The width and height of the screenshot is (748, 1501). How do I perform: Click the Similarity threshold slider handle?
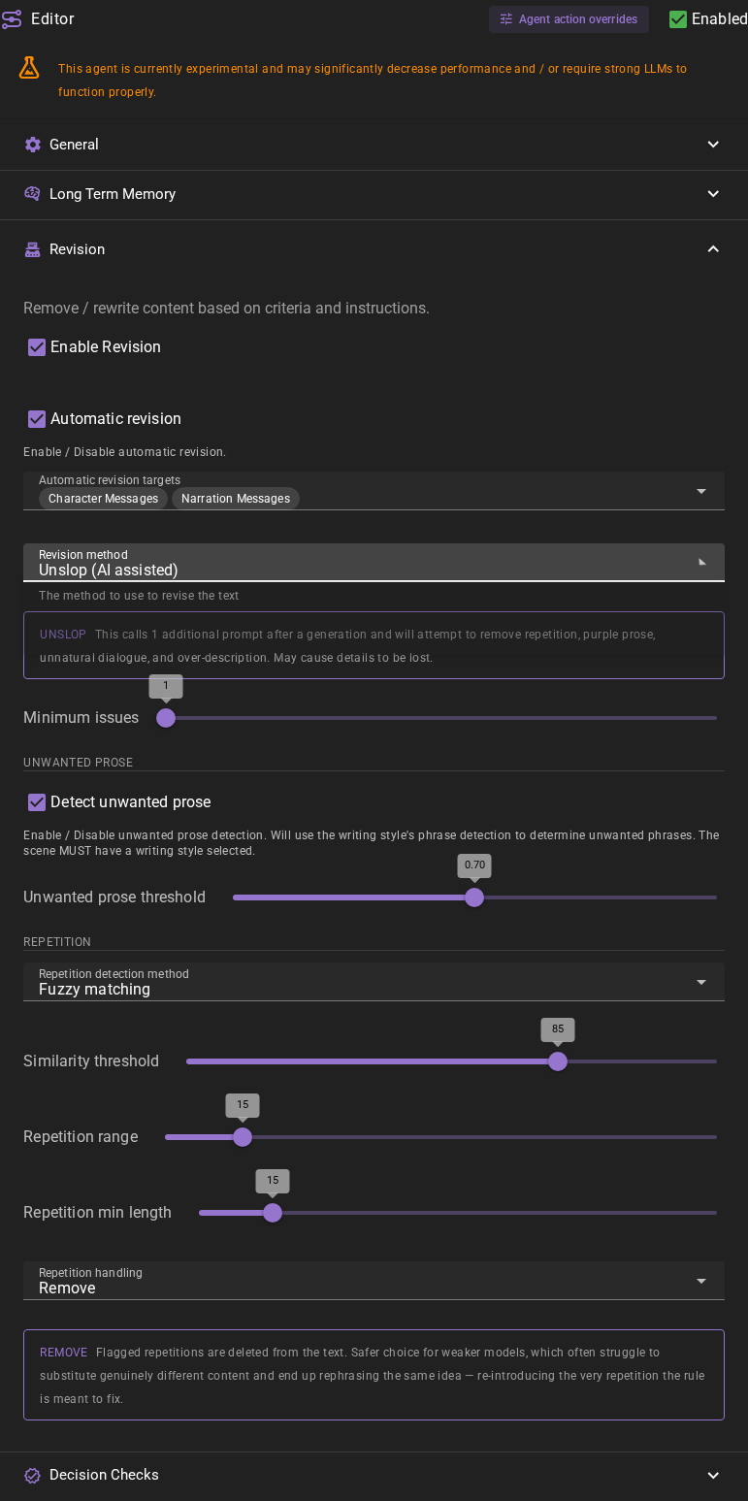(558, 1061)
